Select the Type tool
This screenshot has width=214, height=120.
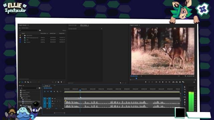click(185, 104)
